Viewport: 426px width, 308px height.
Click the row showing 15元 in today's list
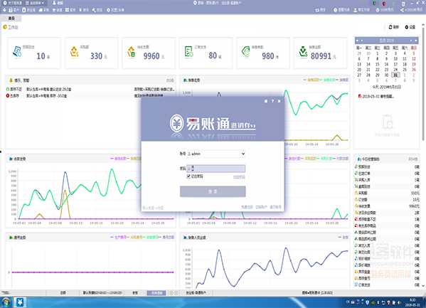(387, 200)
